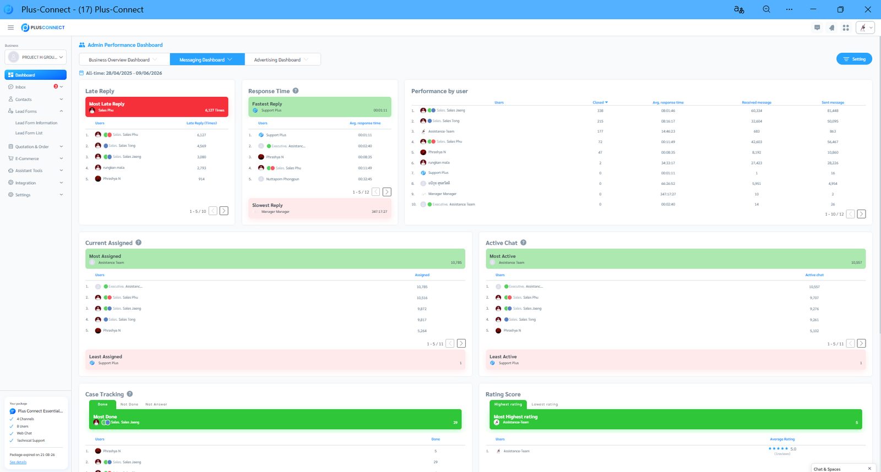Click the Quotation & Order icon
Screen dimensions: 881x472
click(10, 146)
